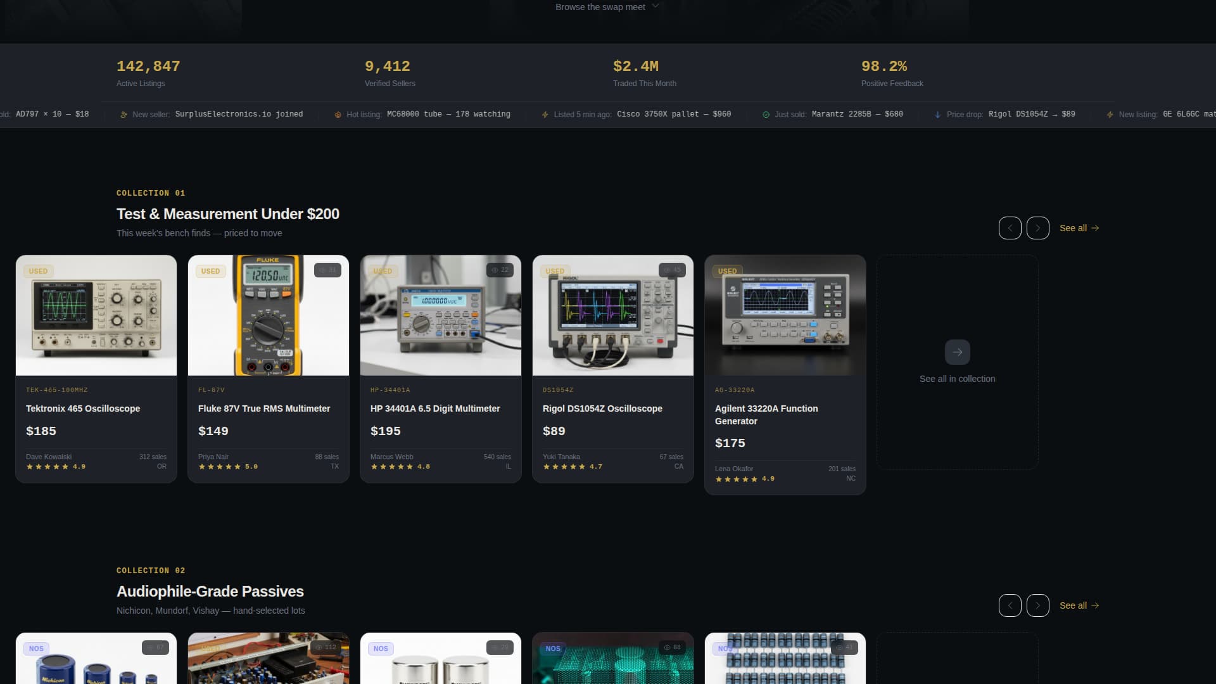Click NOS badge on blue capacitors card
This screenshot has height=684, width=1216.
point(36,649)
